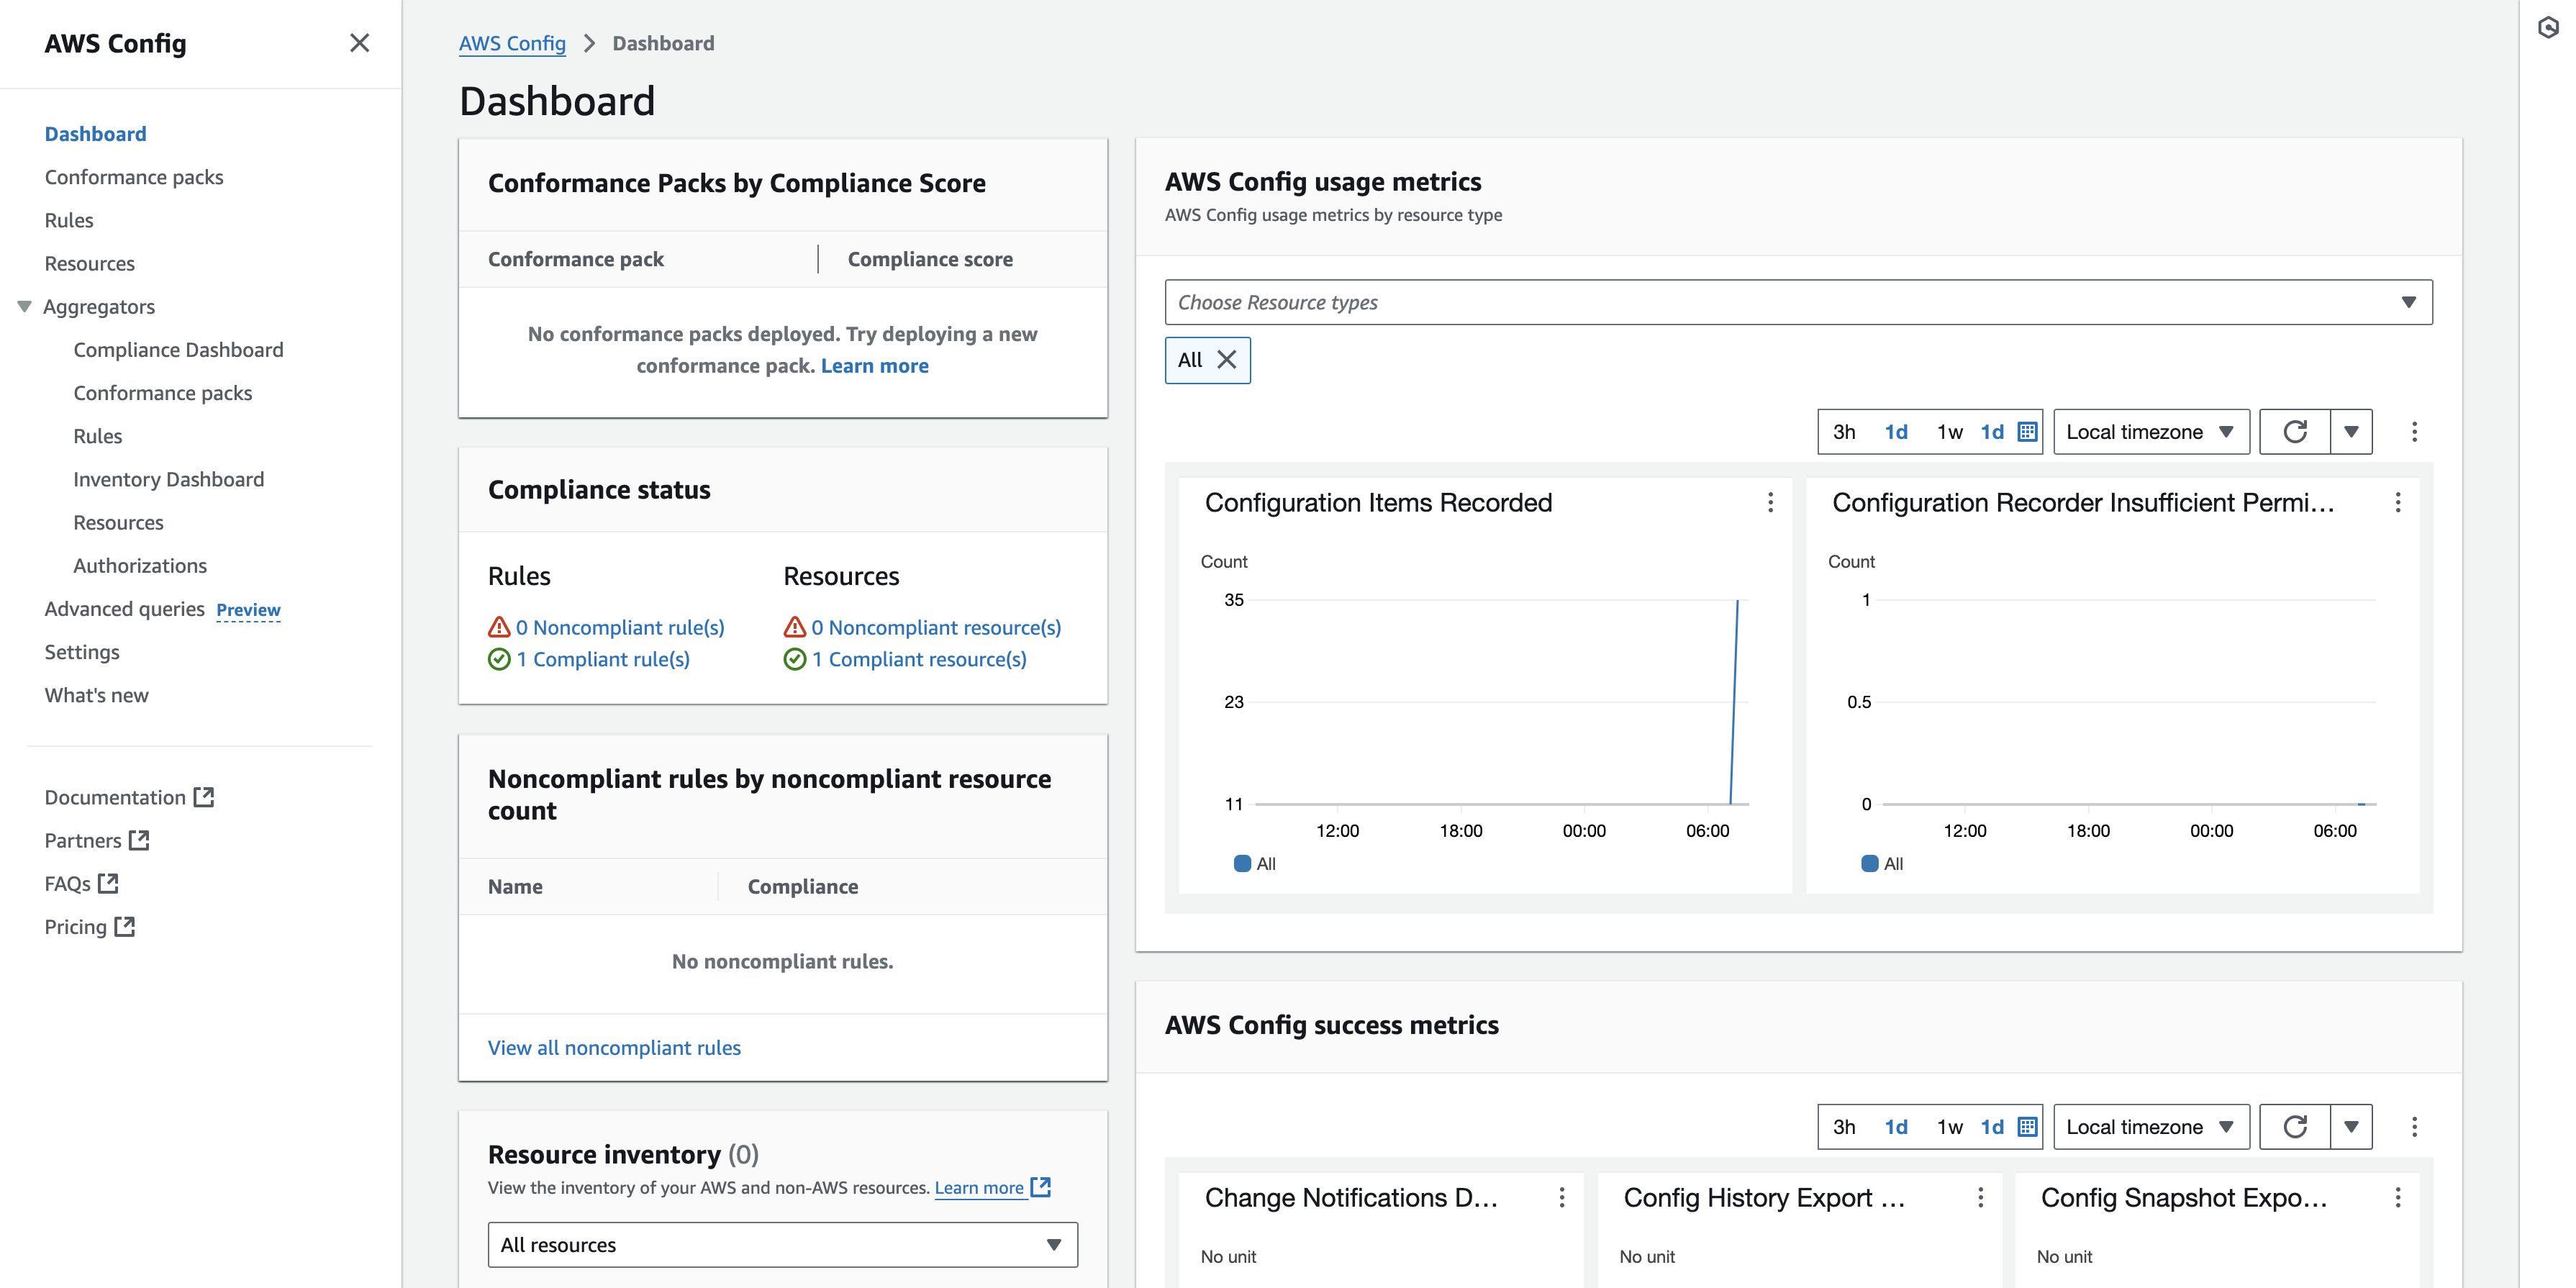Open Change Notifications widget menu

pos(1561,1198)
